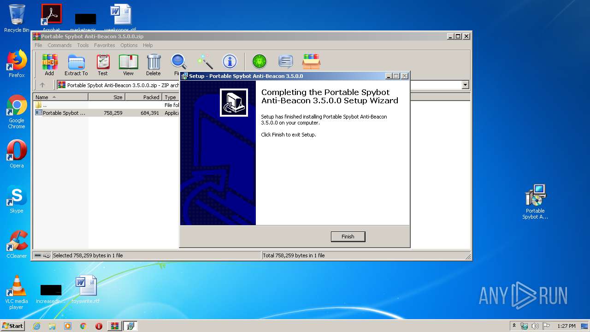The height and width of the screenshot is (332, 590).
Task: Select the Portable Spybot application file row
Action: (107, 113)
